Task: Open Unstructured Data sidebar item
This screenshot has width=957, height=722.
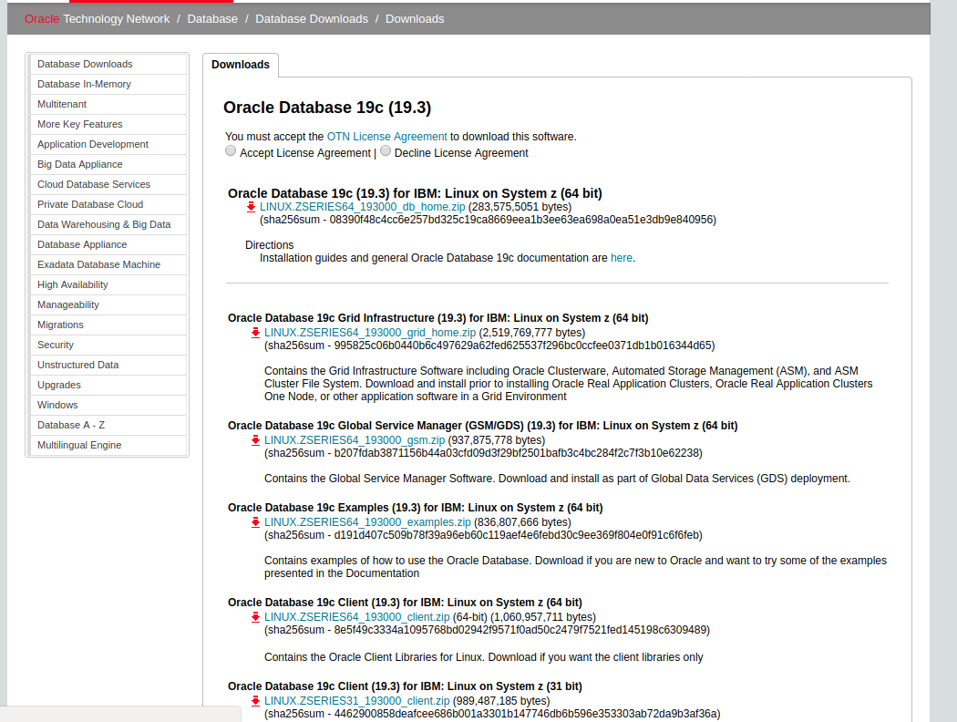Action: click(x=108, y=365)
